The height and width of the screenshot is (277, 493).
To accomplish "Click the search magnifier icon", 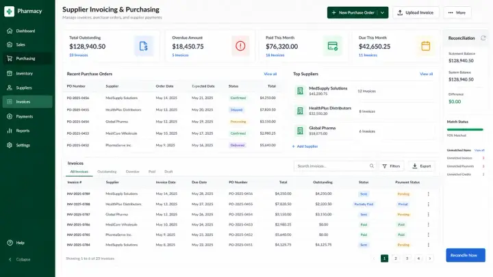I will 372,166.
